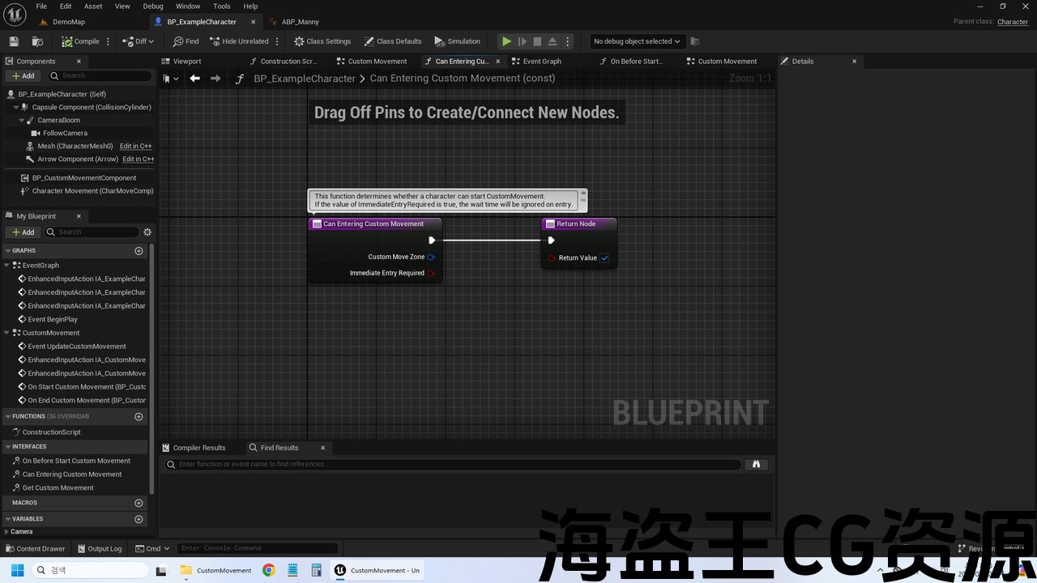Click the binoculars search icon in Find Results
This screenshot has width=1037, height=583.
tap(756, 465)
